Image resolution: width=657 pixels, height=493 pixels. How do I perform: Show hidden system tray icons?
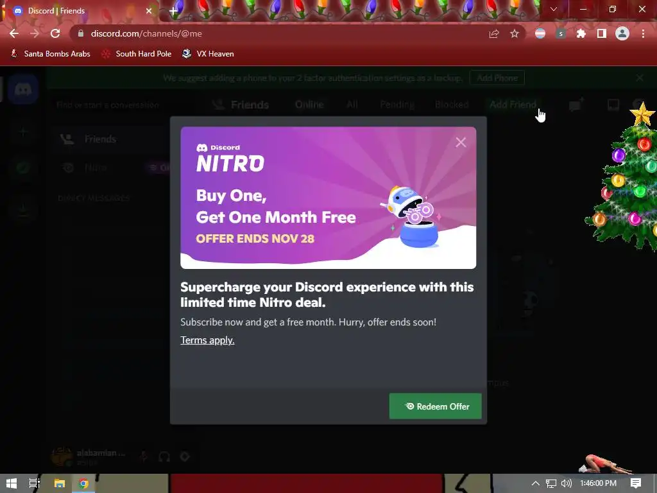pyautogui.click(x=536, y=483)
